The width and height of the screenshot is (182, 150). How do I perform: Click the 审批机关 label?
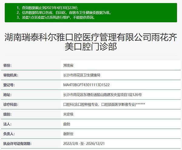[x=11, y=75]
